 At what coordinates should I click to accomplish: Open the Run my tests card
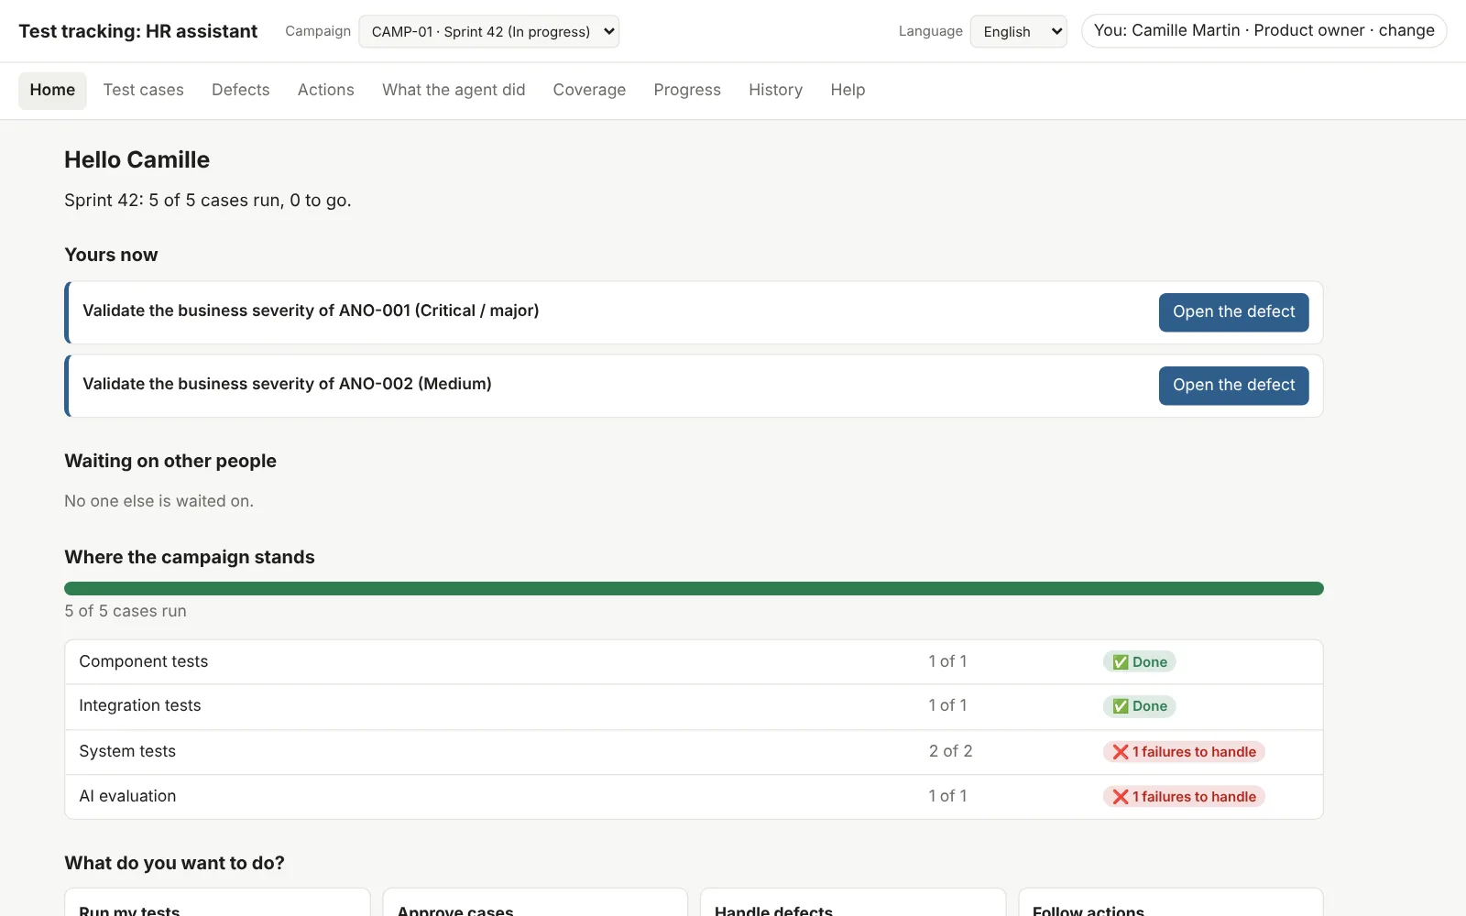[x=217, y=902]
